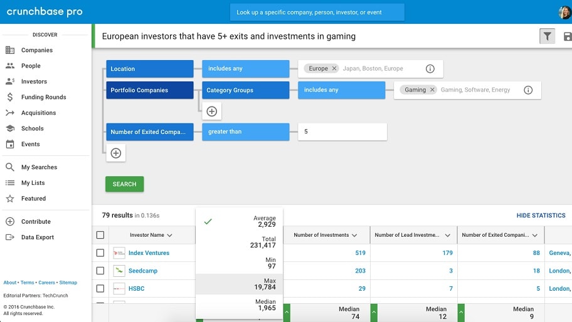The height and width of the screenshot is (322, 572).
Task: Open Number of Exited Companies filter dropdown
Action: coord(149,132)
